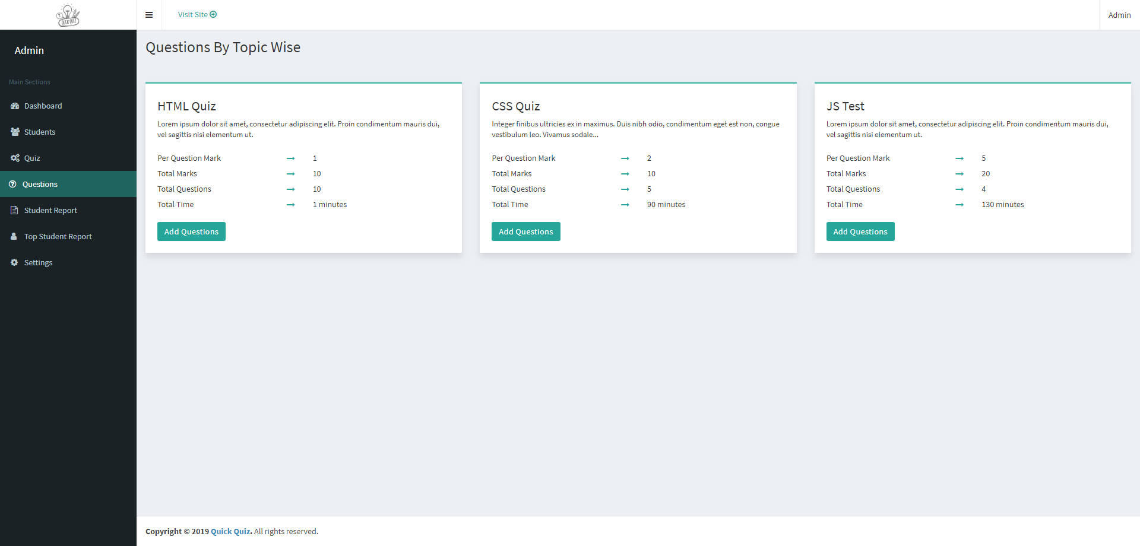
Task: Select Questions in the sidebar navigation
Action: (40, 184)
